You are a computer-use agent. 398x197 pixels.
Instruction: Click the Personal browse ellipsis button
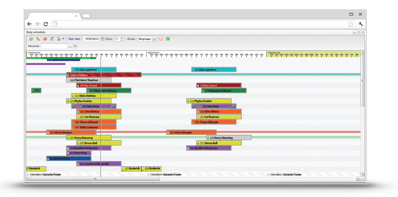tap(70, 46)
